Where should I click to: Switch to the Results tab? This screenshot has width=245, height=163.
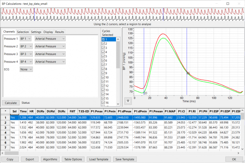[x=60, y=32]
